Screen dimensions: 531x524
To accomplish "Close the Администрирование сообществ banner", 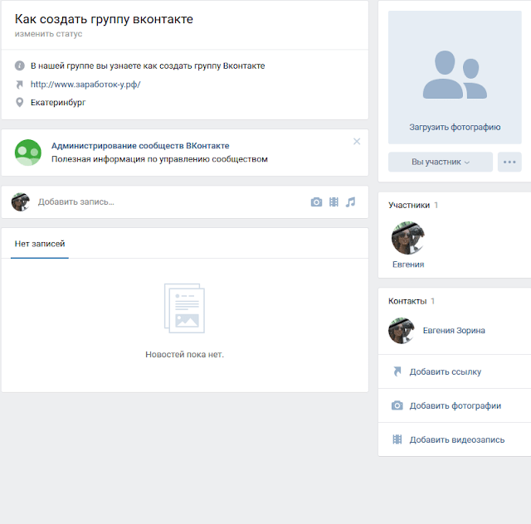I will 357,142.
